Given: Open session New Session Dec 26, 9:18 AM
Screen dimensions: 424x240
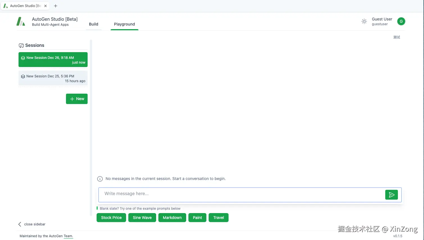Looking at the screenshot, I should [53, 60].
